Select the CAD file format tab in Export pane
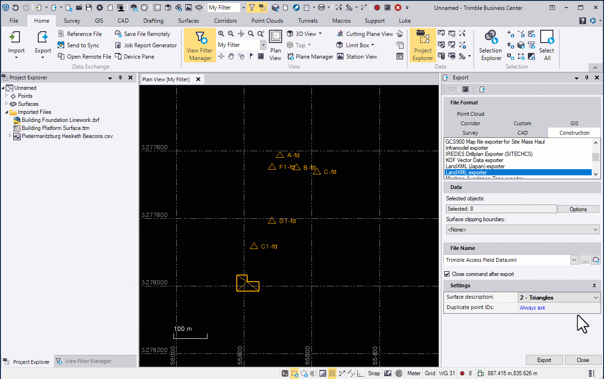 (522, 133)
